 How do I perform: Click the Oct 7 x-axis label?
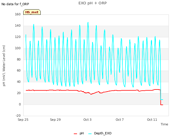[x=120, y=120]
